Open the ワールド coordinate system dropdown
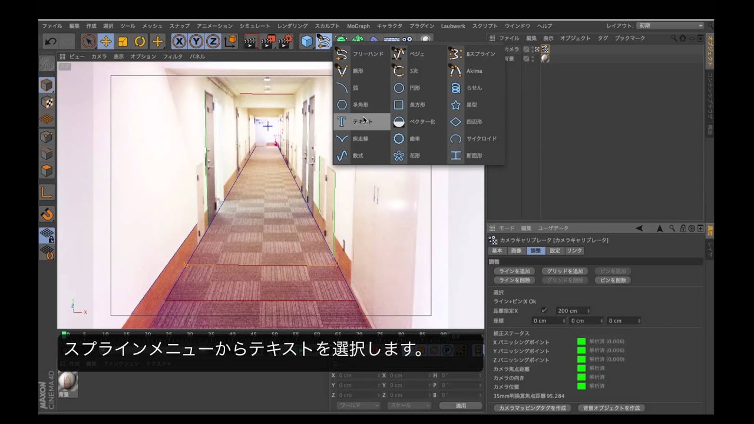The height and width of the screenshot is (424, 754). (x=359, y=406)
